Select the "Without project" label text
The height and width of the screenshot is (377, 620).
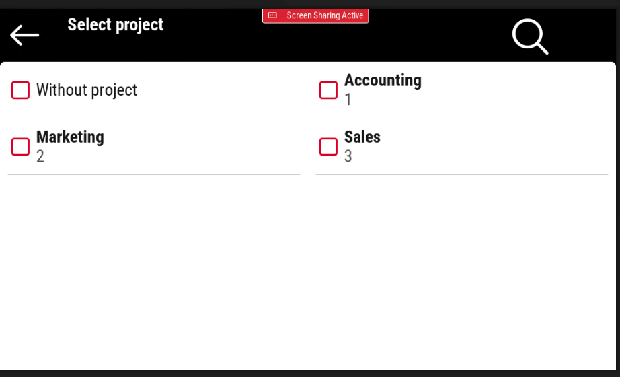pos(87,90)
